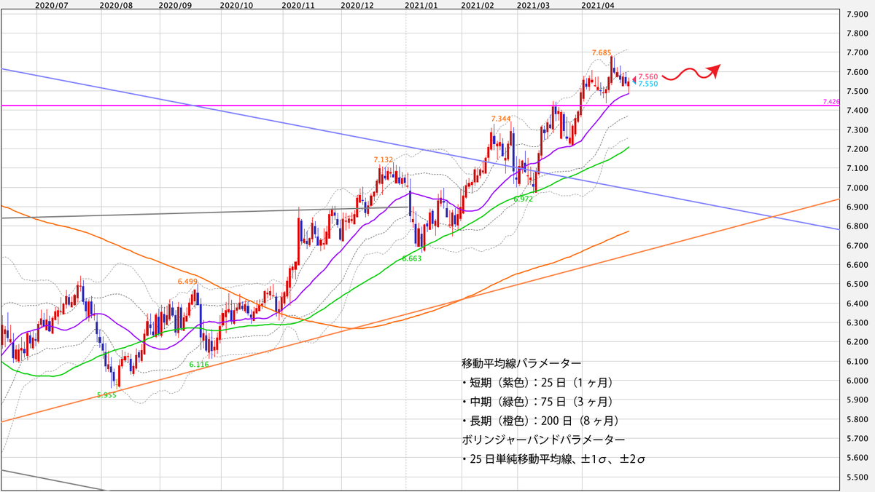Click the 7.685 peak price label
The width and height of the screenshot is (875, 492).
[602, 52]
